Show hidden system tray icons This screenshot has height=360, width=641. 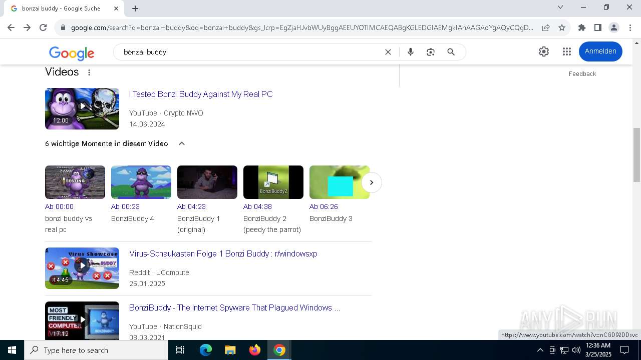coord(540,350)
